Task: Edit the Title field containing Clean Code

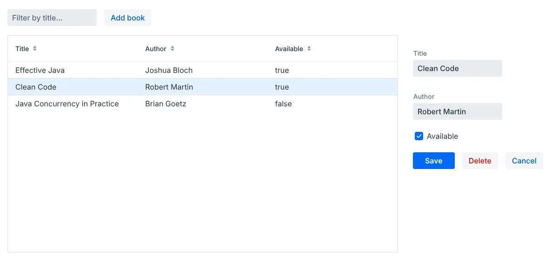Action: coord(458,68)
